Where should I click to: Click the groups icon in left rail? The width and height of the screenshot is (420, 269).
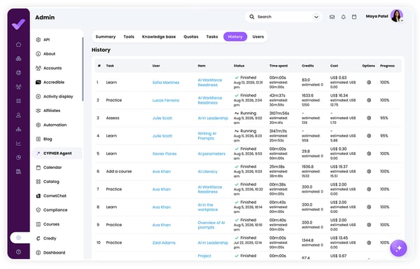coord(18,87)
